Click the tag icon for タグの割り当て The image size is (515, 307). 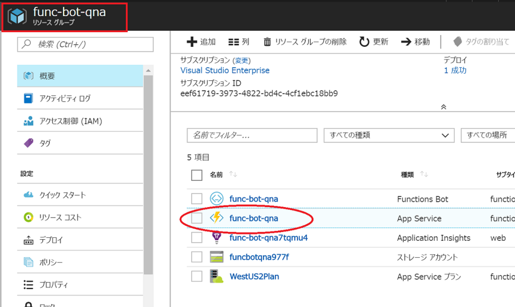pyautogui.click(x=458, y=42)
